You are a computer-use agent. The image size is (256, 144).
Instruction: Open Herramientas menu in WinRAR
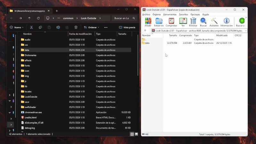point(170,14)
